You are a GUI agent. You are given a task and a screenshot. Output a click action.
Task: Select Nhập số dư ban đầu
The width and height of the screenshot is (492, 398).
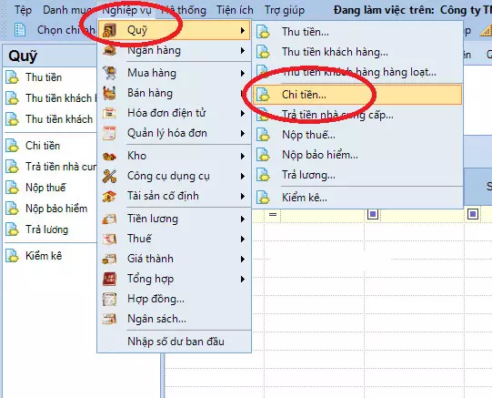[x=174, y=342]
